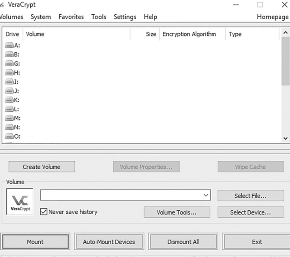Click the Type column header
290x257 pixels.
tap(252, 34)
